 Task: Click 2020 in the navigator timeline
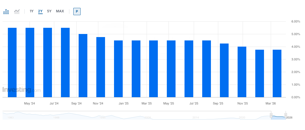(x=242, y=118)
